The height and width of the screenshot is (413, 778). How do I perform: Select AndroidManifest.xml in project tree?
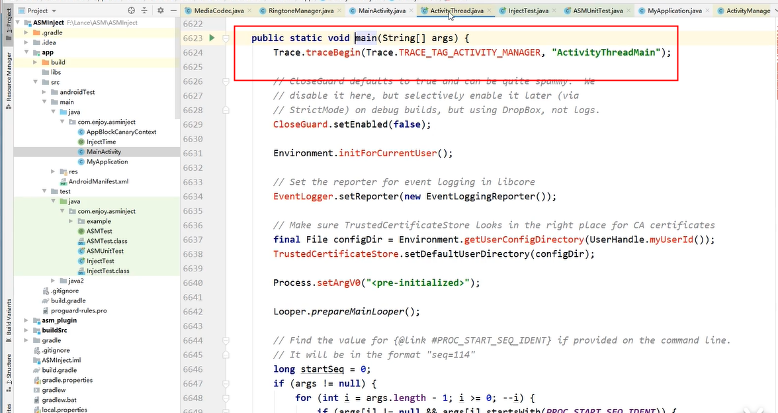pos(98,181)
